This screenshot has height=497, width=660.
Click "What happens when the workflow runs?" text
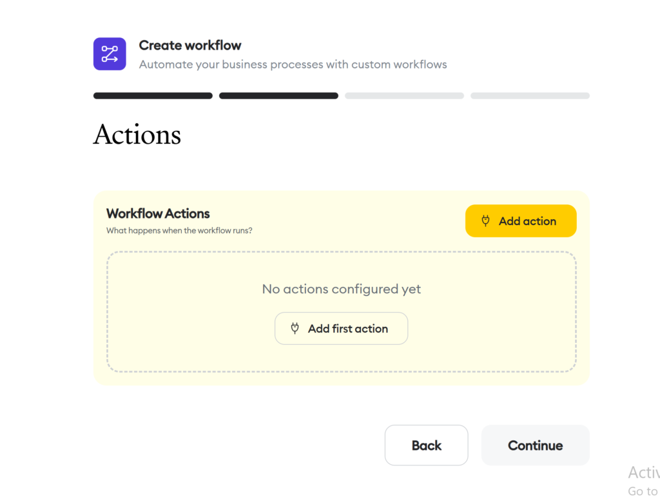(x=179, y=231)
